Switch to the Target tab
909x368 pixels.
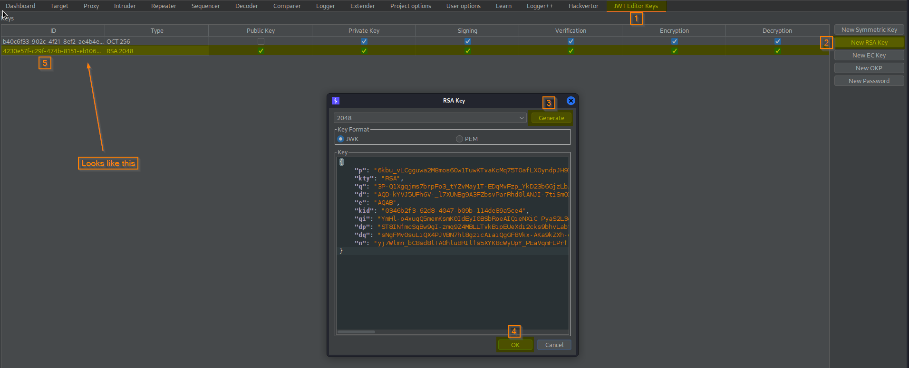tap(59, 6)
